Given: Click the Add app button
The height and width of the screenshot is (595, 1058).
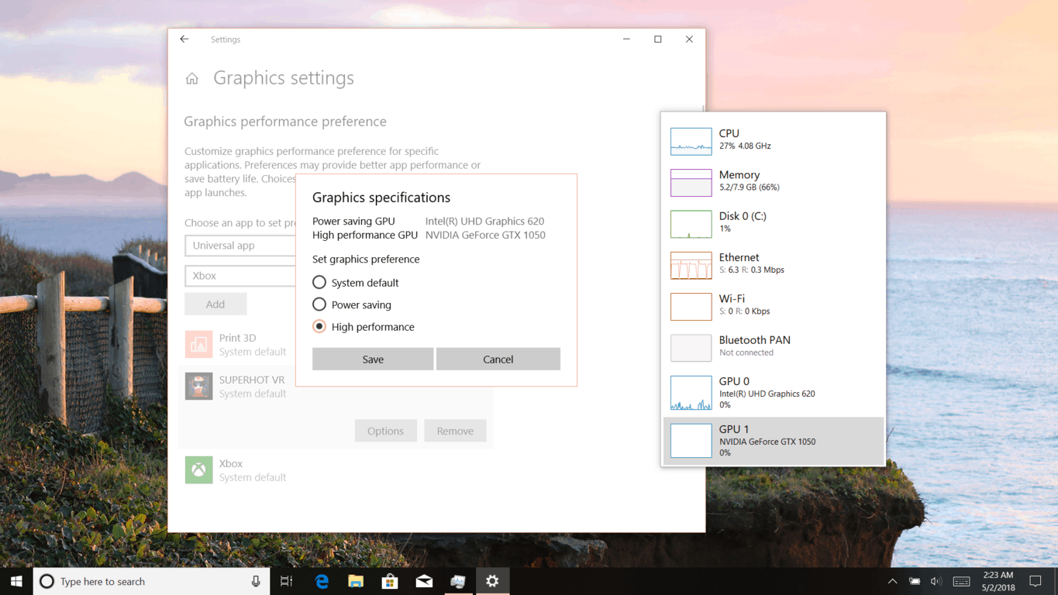Looking at the screenshot, I should (x=215, y=304).
